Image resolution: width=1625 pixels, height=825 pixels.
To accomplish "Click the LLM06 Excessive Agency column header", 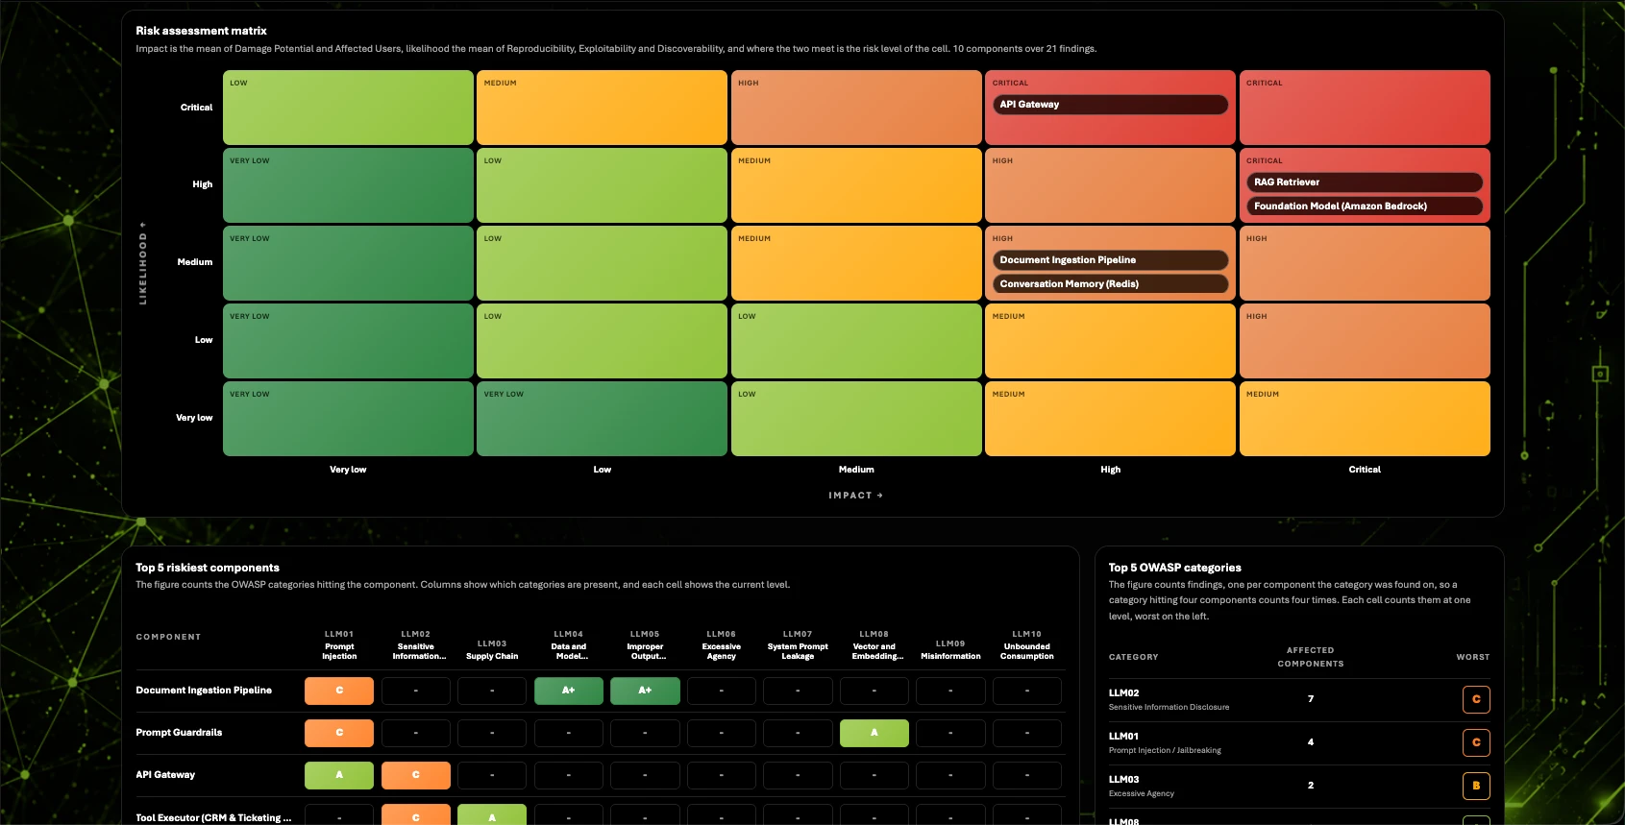I will click(x=722, y=645).
